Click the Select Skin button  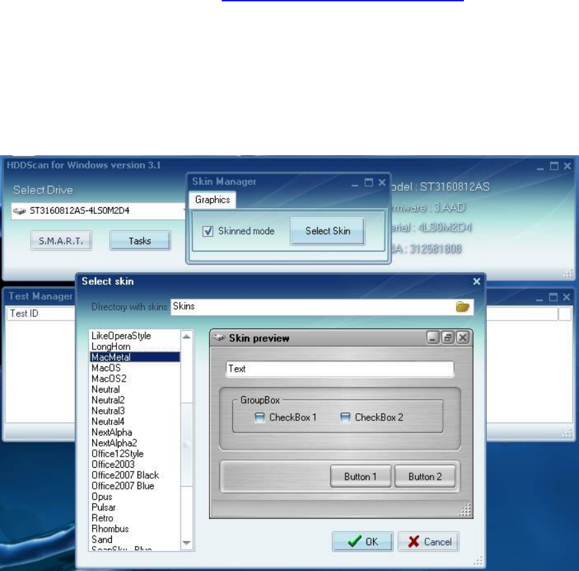click(x=328, y=231)
